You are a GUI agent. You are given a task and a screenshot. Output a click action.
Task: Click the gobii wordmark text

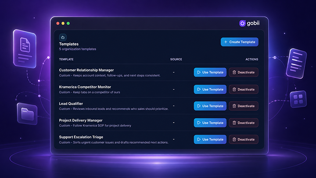click(x=253, y=23)
